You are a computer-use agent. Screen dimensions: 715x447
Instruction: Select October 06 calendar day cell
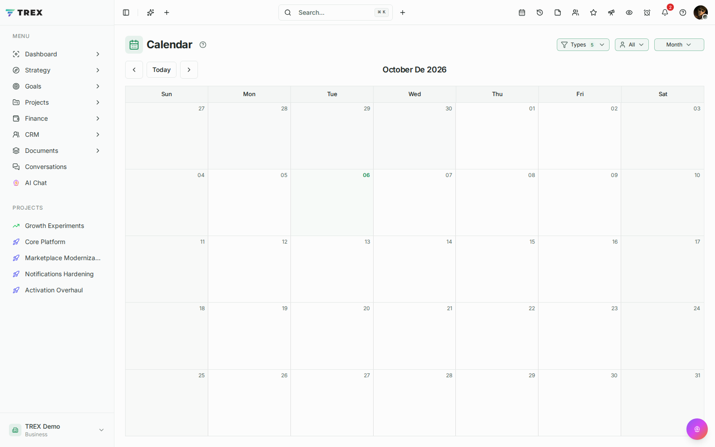pyautogui.click(x=332, y=202)
